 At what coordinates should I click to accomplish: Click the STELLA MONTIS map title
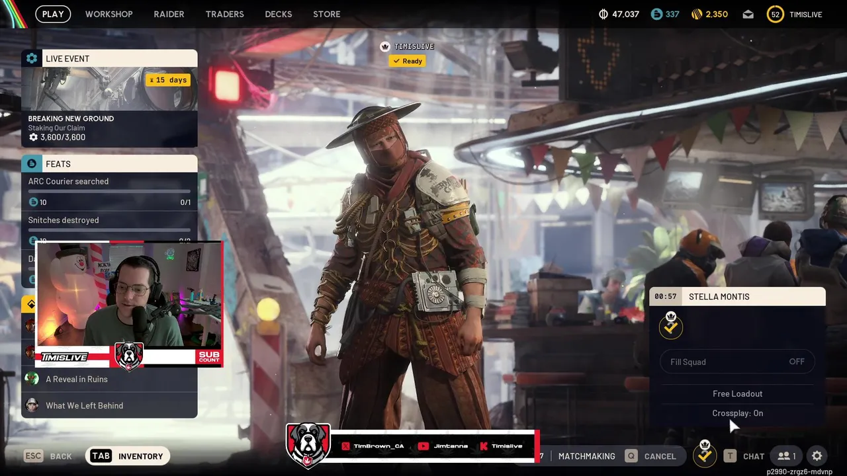(719, 296)
